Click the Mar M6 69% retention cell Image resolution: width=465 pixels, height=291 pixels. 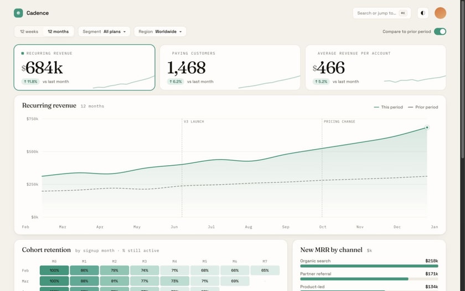[x=235, y=281]
